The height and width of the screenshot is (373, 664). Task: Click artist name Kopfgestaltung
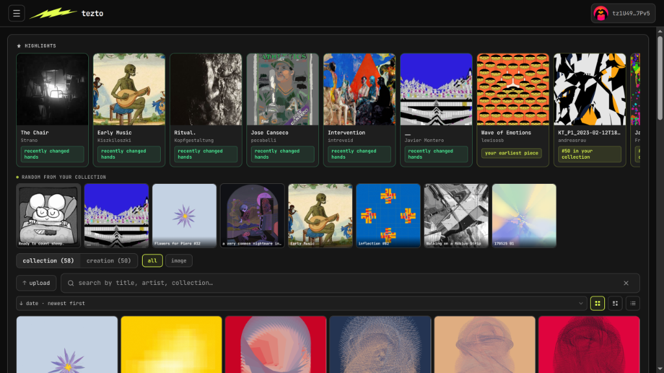pyautogui.click(x=194, y=141)
